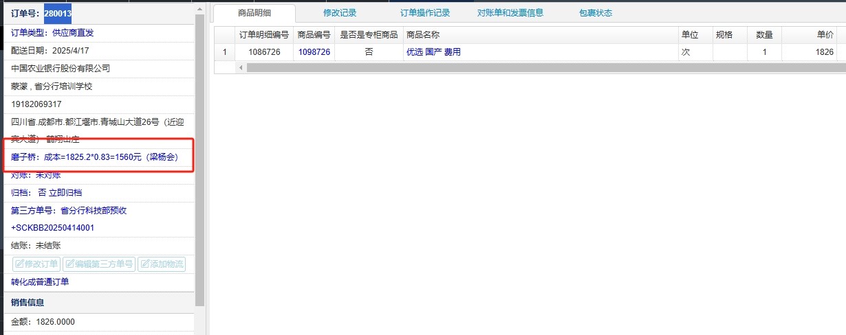The image size is (846, 335).
Task: Click the horizontal scrollbar left arrow
Action: click(x=241, y=68)
